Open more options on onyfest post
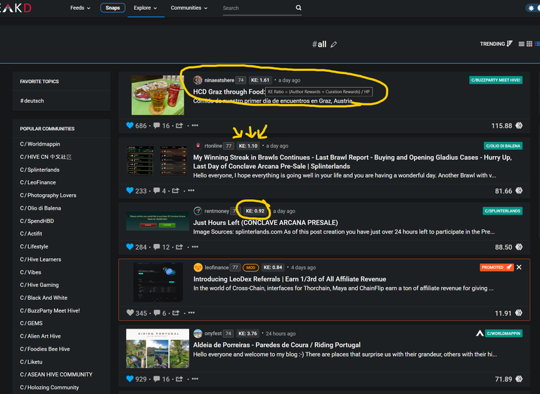Screen dimensions: 540x394 coord(195,379)
